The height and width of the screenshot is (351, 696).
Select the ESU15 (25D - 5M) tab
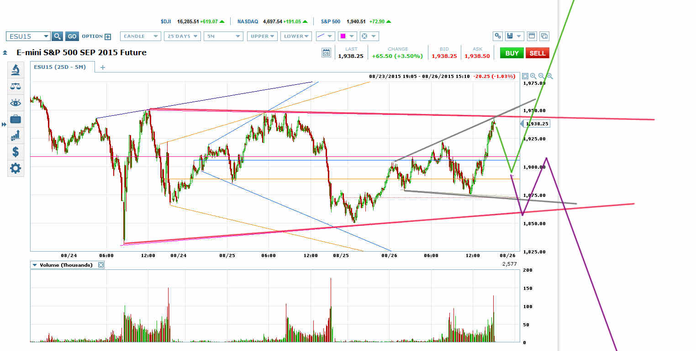[63, 67]
